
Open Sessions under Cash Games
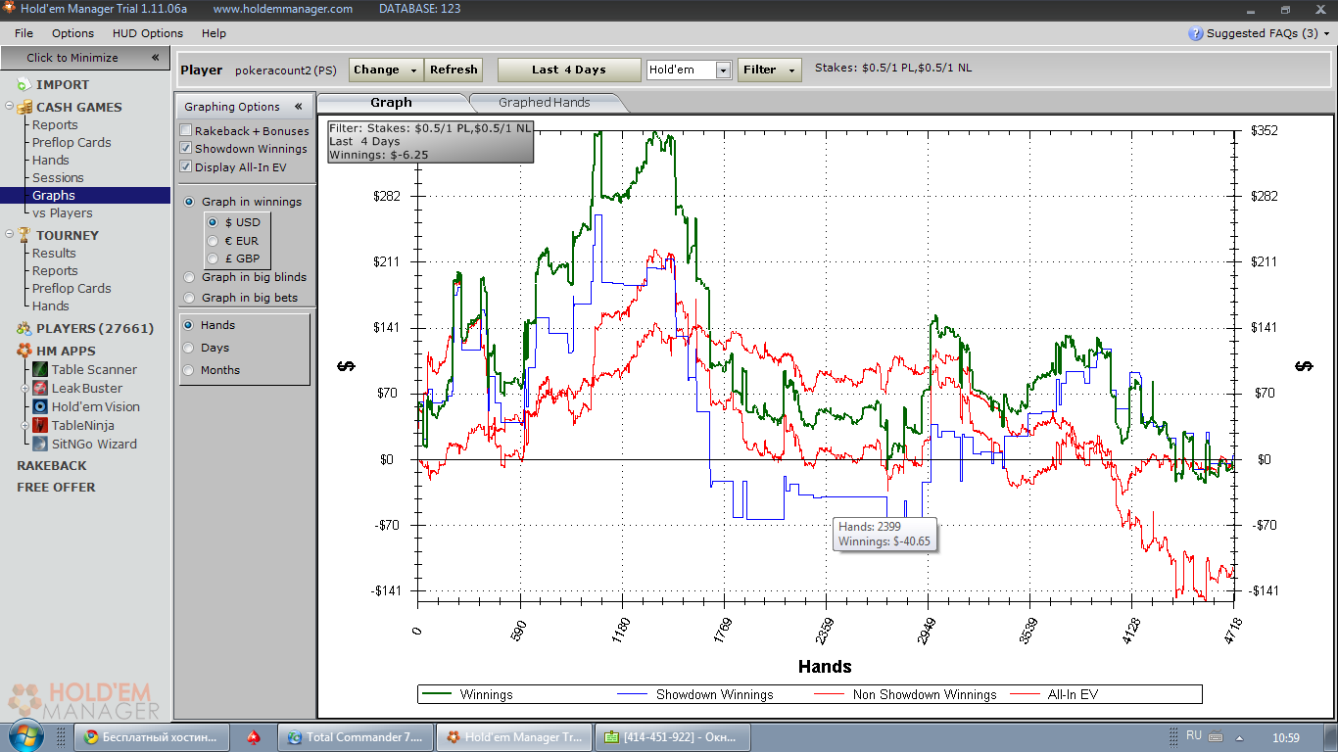click(x=58, y=178)
